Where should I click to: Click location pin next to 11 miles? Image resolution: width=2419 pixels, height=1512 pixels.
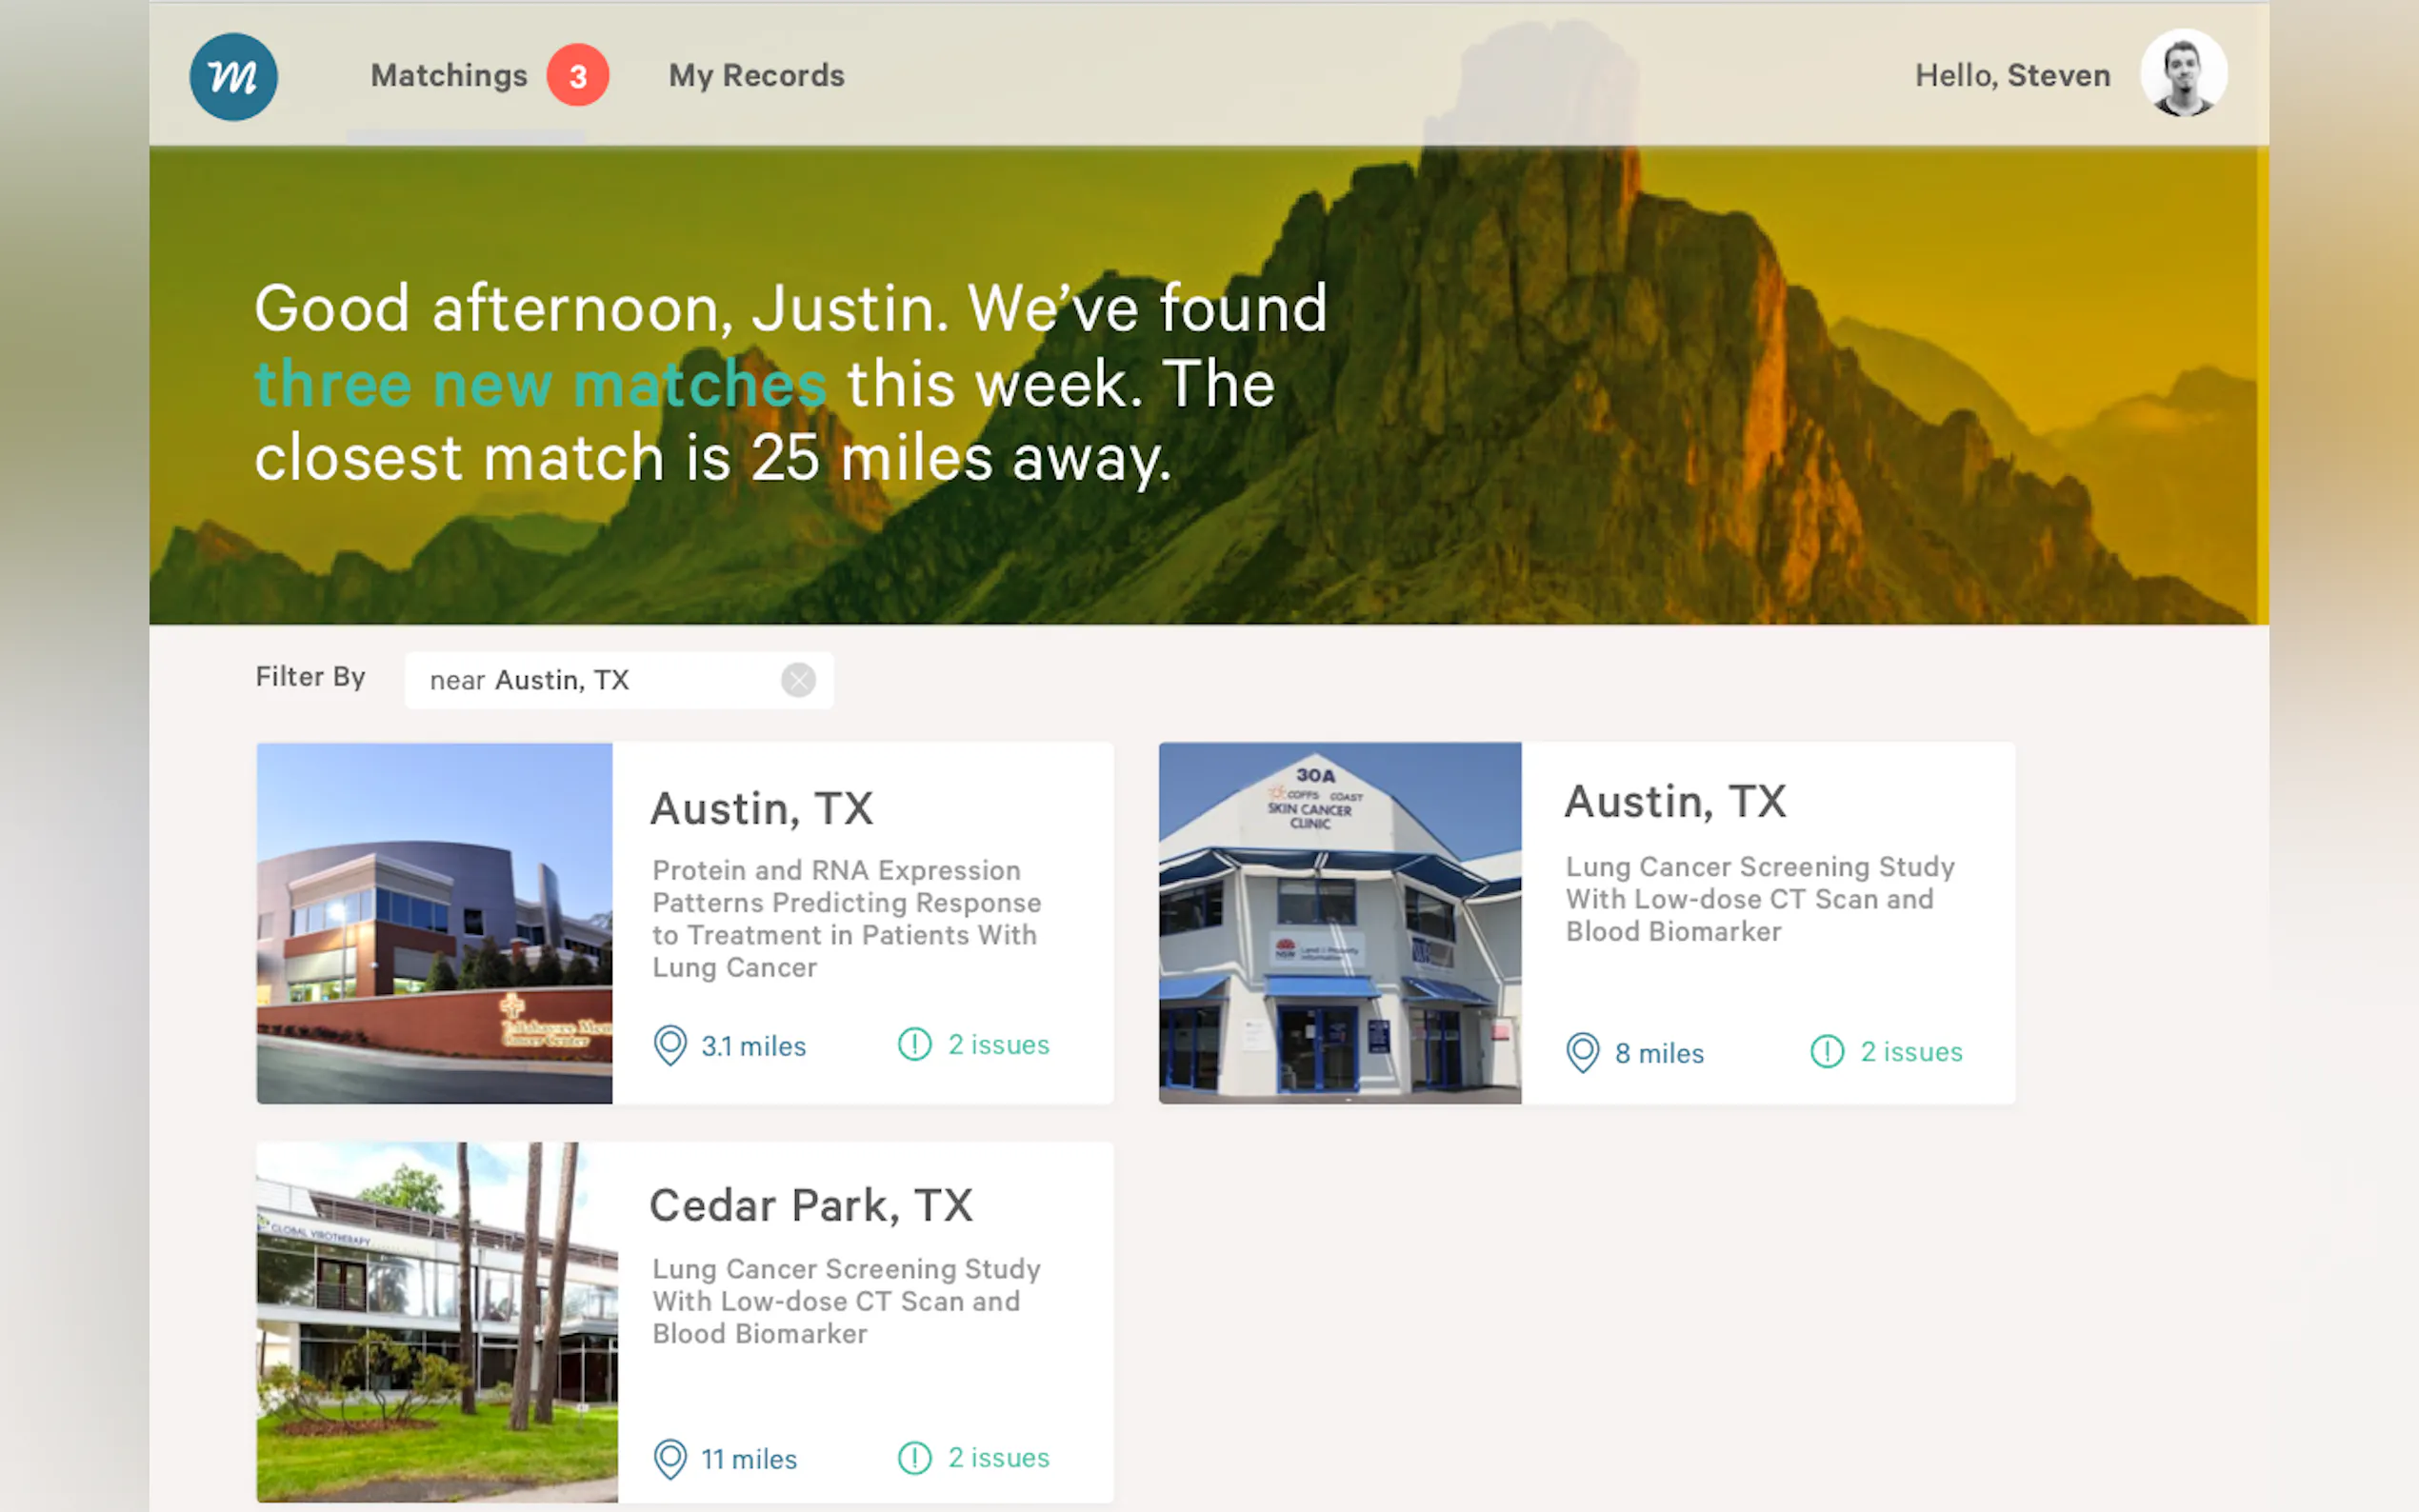point(670,1459)
